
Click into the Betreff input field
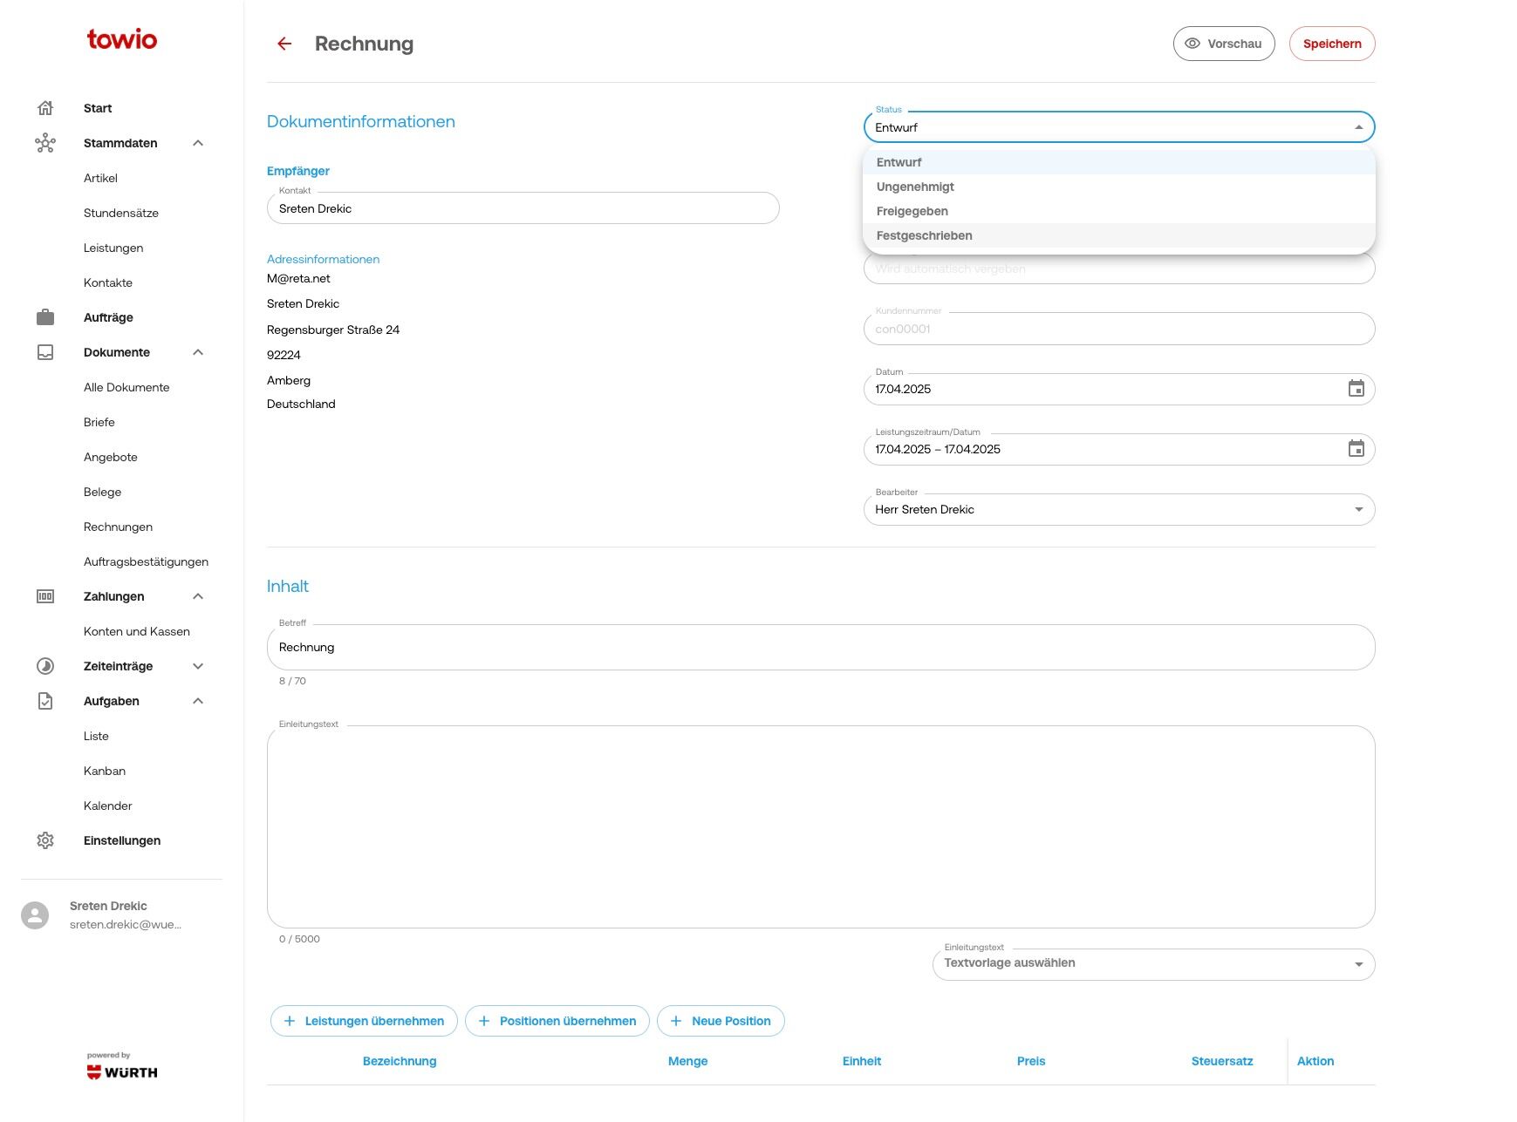click(820, 648)
